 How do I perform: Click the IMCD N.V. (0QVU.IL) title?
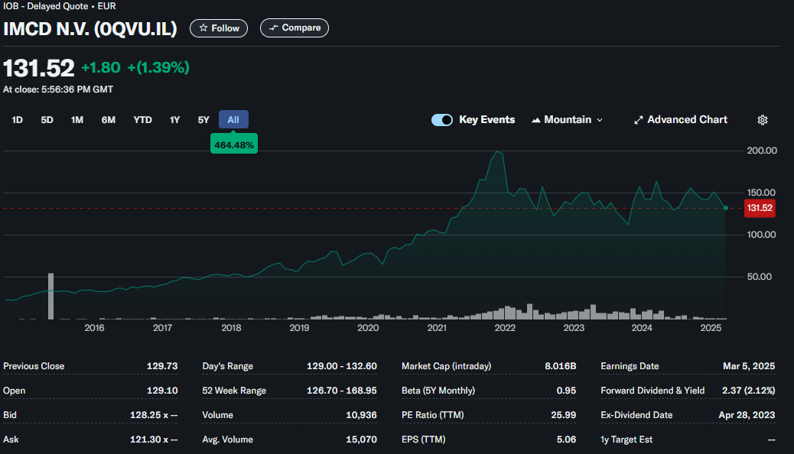click(90, 29)
